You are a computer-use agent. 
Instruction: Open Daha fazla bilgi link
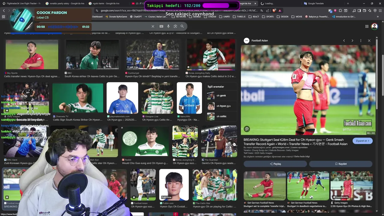302,157
